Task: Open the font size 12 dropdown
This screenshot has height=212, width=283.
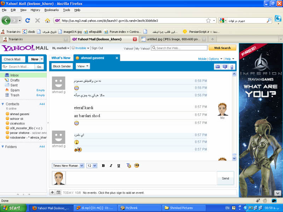Action: [95, 165]
